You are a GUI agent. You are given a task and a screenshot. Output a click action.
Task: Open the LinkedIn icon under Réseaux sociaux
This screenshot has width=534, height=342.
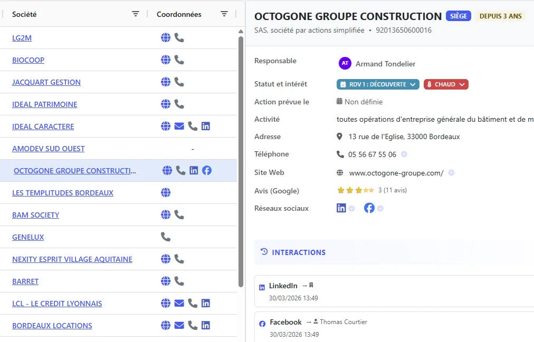341,208
